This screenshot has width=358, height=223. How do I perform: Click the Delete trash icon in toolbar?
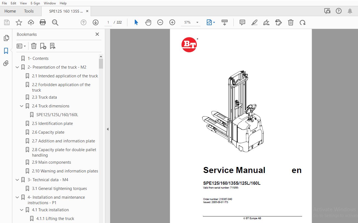click(291, 22)
